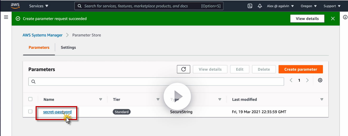348x136 pixels.
Task: Open the notifications bell
Action: [x=260, y=6]
